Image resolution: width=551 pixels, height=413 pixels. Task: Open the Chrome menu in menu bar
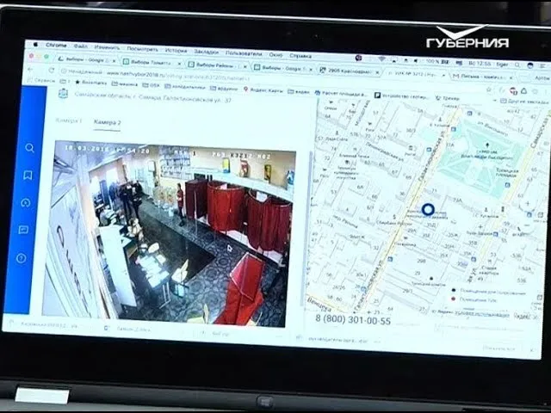[x=56, y=46]
